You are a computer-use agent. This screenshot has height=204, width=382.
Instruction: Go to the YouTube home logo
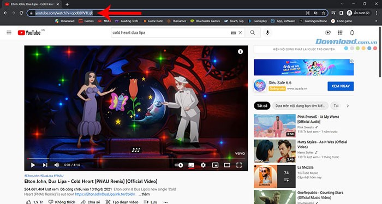click(29, 33)
